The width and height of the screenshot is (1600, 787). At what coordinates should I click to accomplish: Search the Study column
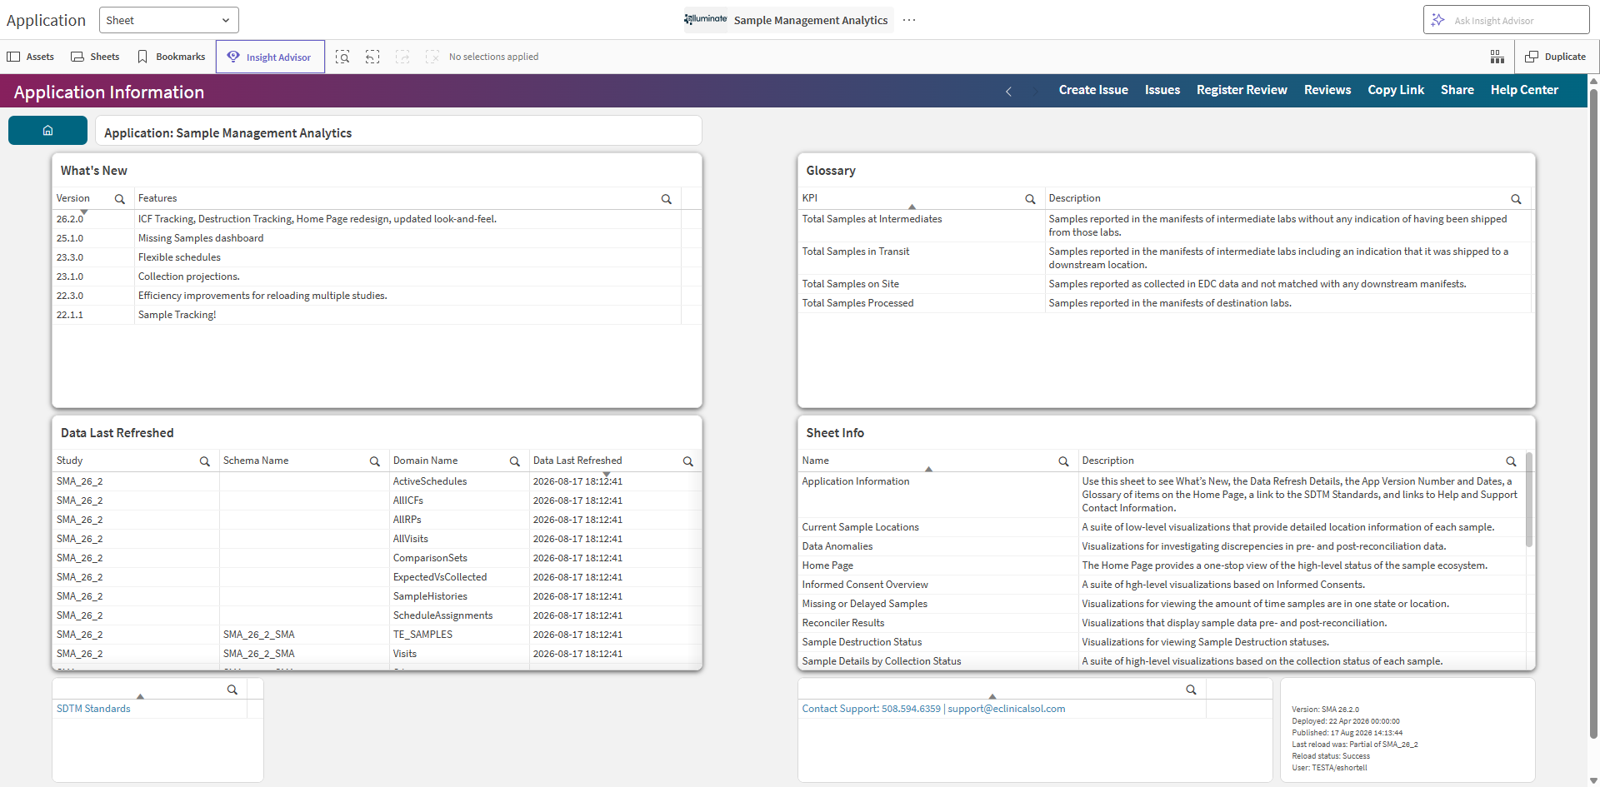pyautogui.click(x=205, y=461)
